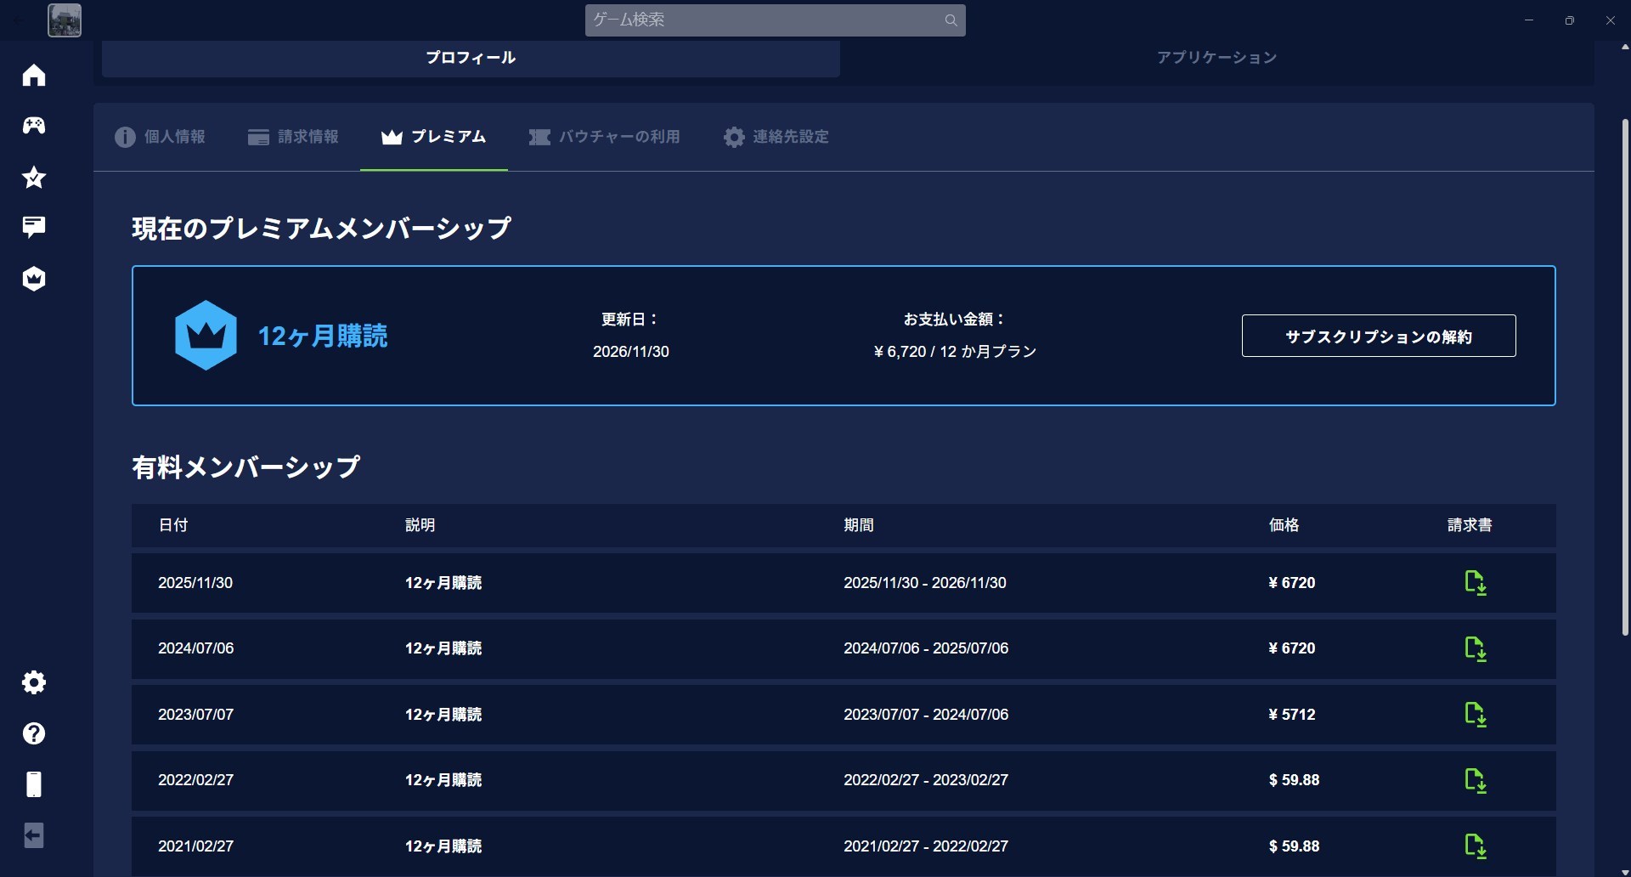This screenshot has width=1631, height=877.
Task: Click the logout arrow icon in sidebar
Action: tap(34, 835)
